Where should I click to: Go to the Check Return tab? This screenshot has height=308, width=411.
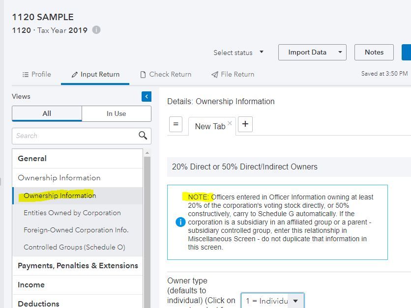pos(166,74)
